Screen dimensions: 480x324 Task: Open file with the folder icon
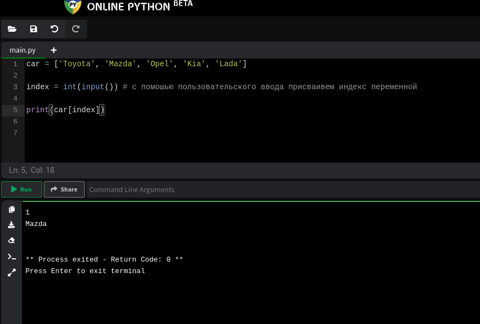12,29
